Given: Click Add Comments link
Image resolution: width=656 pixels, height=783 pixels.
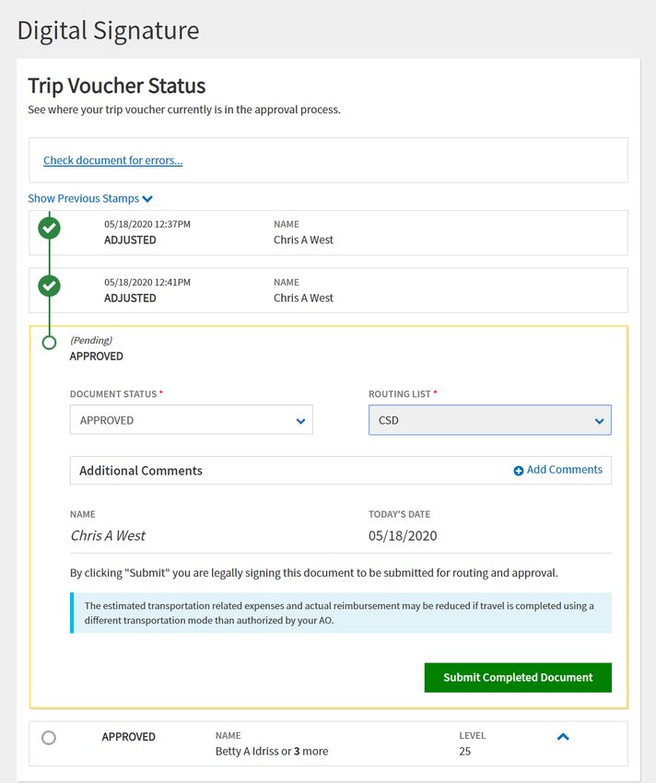Looking at the screenshot, I should point(564,470).
